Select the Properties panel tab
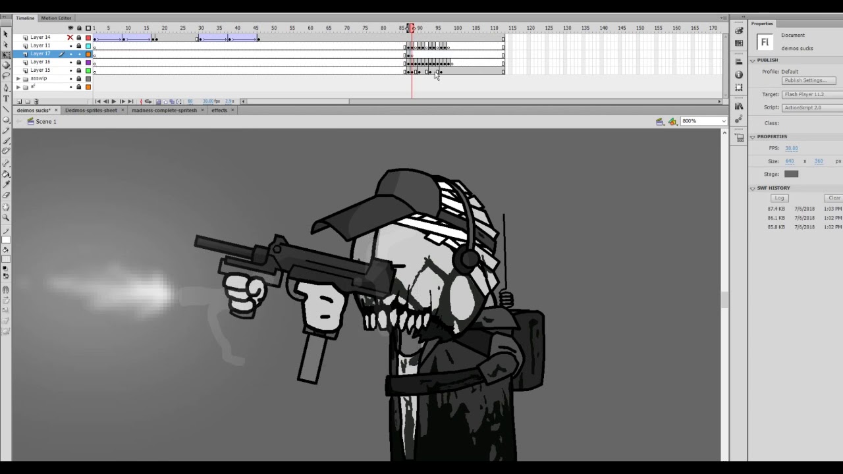The image size is (843, 474). [x=762, y=24]
